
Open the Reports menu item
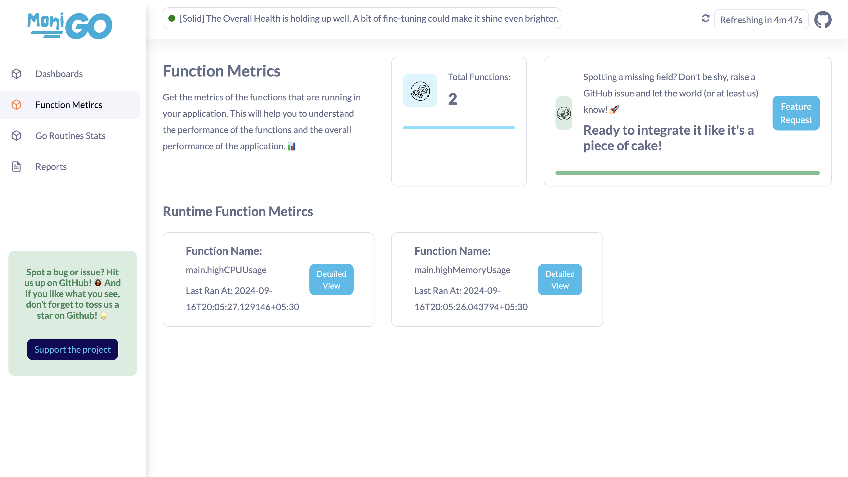tap(51, 166)
